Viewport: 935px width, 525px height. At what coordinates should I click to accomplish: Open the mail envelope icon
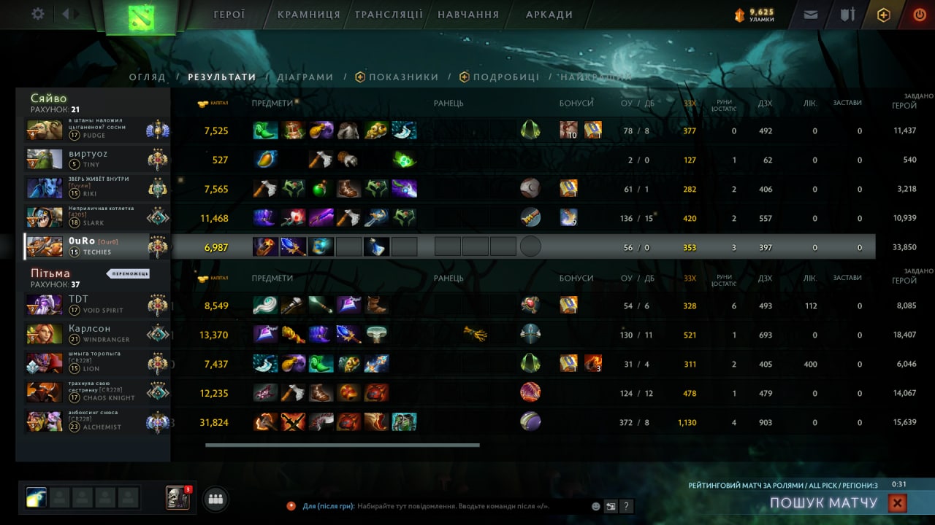pyautogui.click(x=811, y=15)
